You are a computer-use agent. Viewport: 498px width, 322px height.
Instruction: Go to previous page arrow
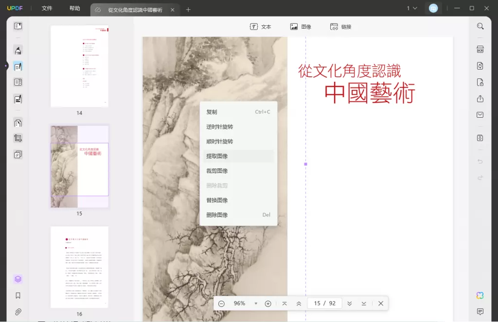click(299, 304)
